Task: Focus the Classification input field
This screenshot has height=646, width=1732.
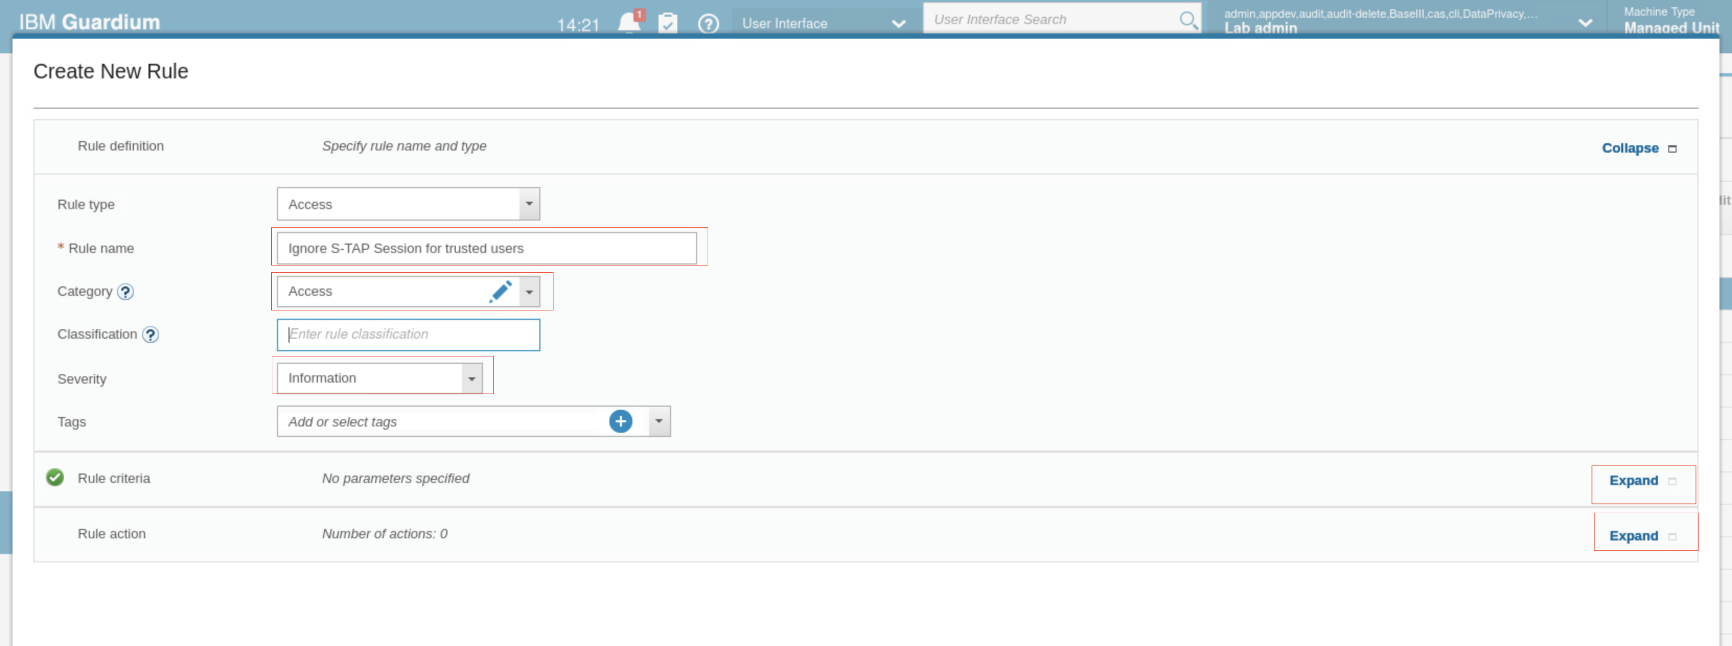Action: (408, 335)
